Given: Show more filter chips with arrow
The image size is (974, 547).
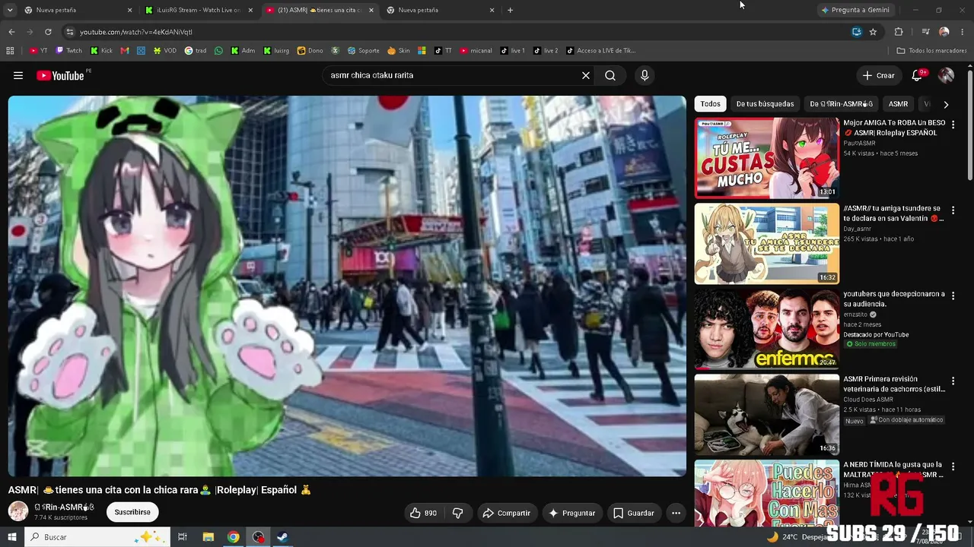Looking at the screenshot, I should pyautogui.click(x=946, y=104).
